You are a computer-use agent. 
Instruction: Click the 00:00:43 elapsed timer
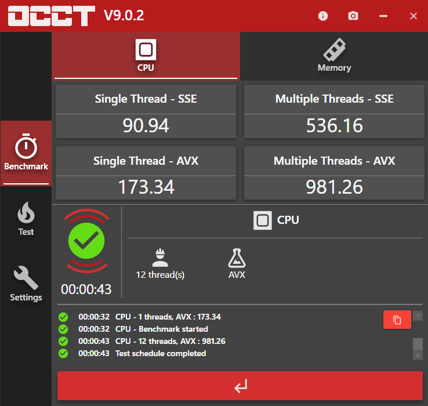(86, 289)
